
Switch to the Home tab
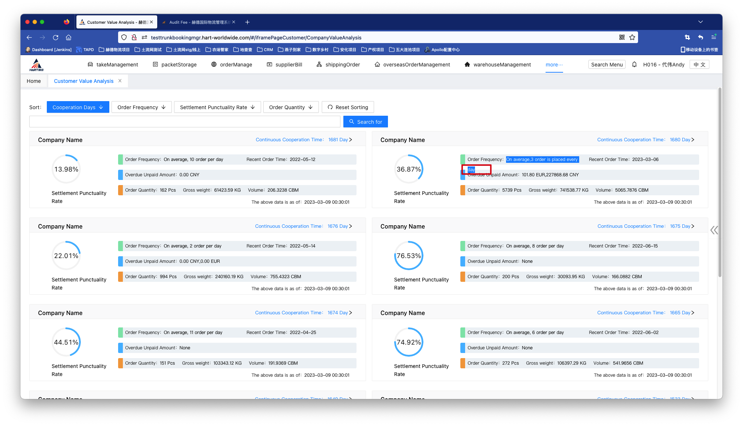coord(34,81)
